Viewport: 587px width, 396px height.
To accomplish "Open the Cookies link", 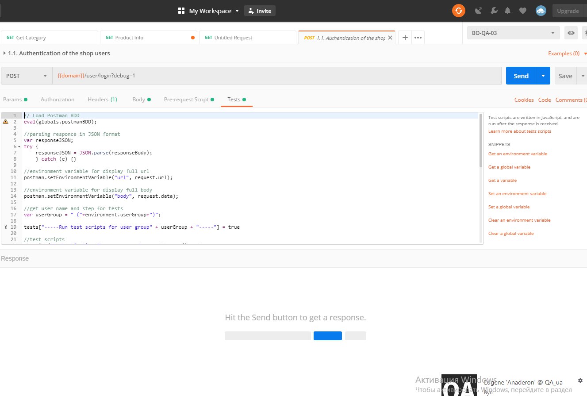I will [x=524, y=100].
